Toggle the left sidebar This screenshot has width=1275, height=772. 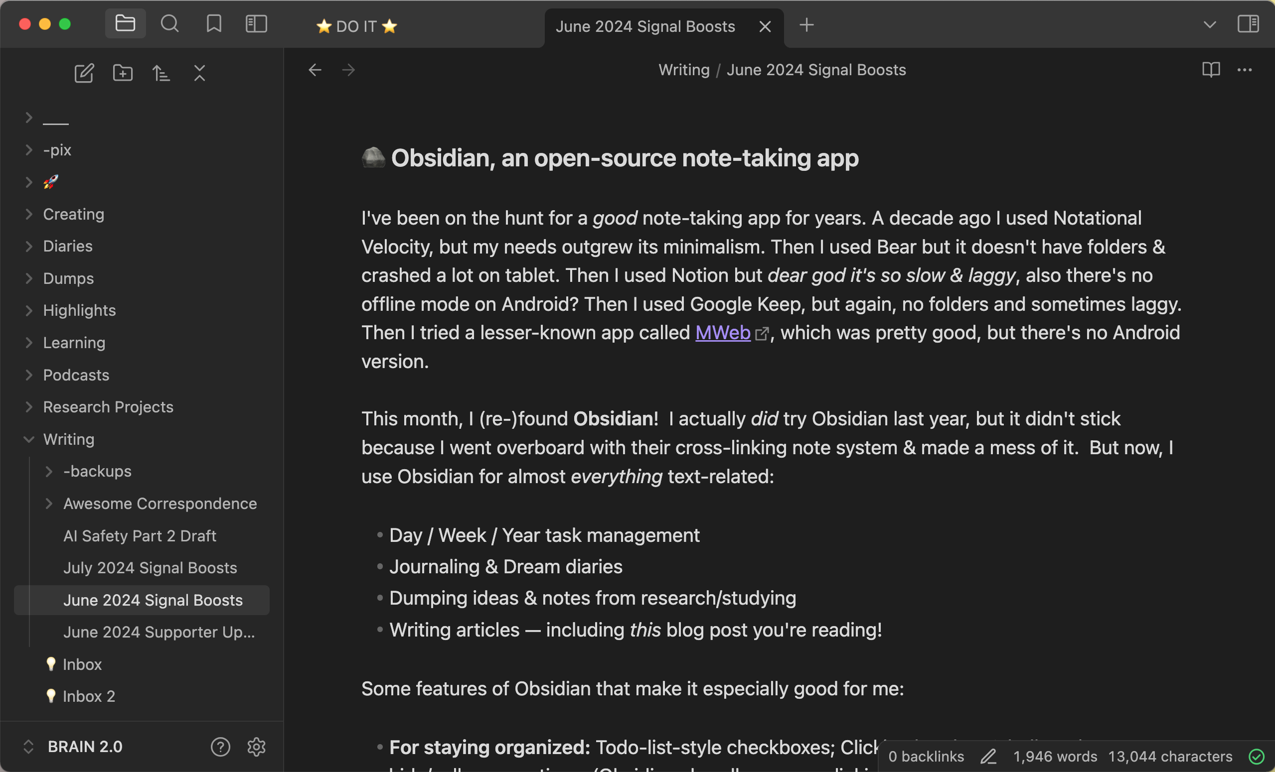tap(256, 24)
